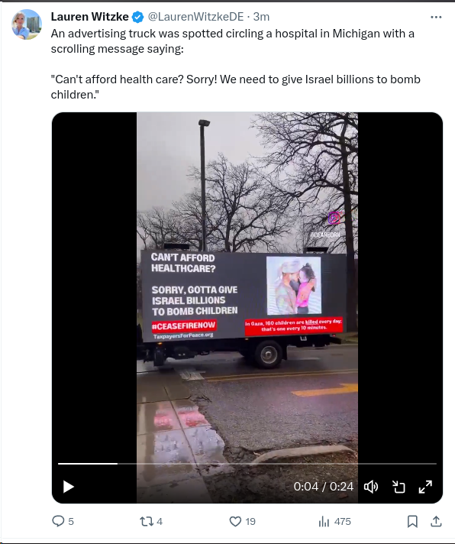The width and height of the screenshot is (455, 544).
Task: Open the tweet's 3m timestamp permalink
Action: pyautogui.click(x=261, y=17)
